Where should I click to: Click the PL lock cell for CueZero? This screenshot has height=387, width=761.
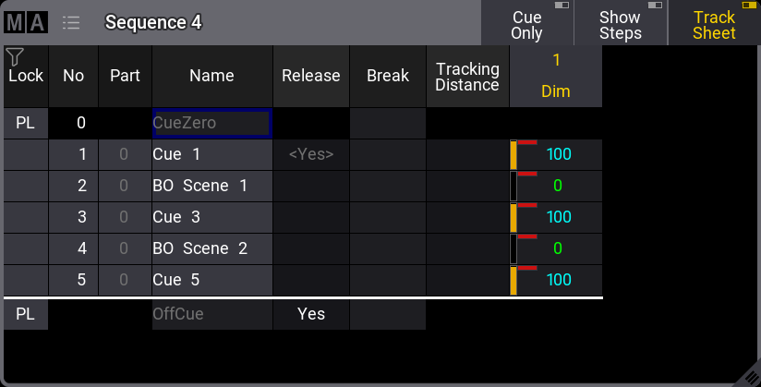click(26, 123)
